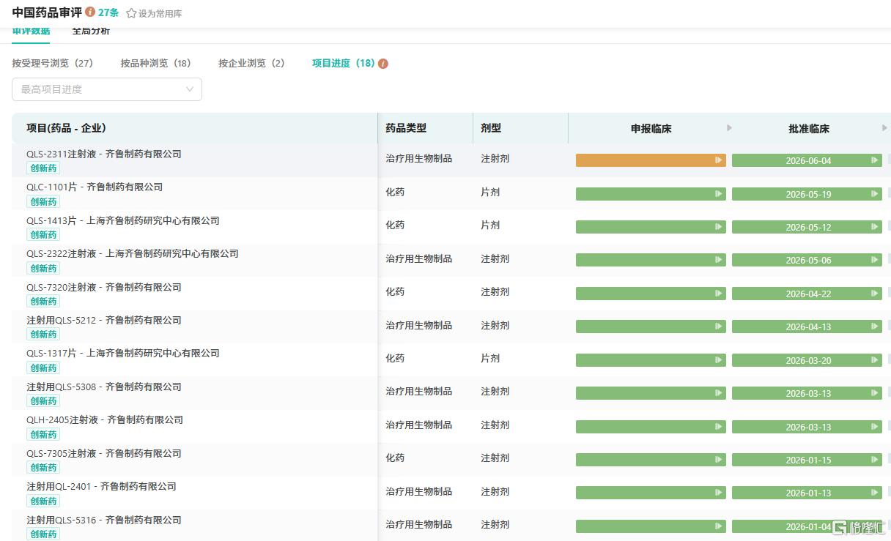Click 2026-03-13 bar in QLH-2405注射液 row

(807, 426)
